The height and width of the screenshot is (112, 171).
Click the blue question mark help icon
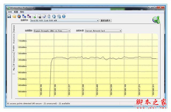(x=64, y=16)
